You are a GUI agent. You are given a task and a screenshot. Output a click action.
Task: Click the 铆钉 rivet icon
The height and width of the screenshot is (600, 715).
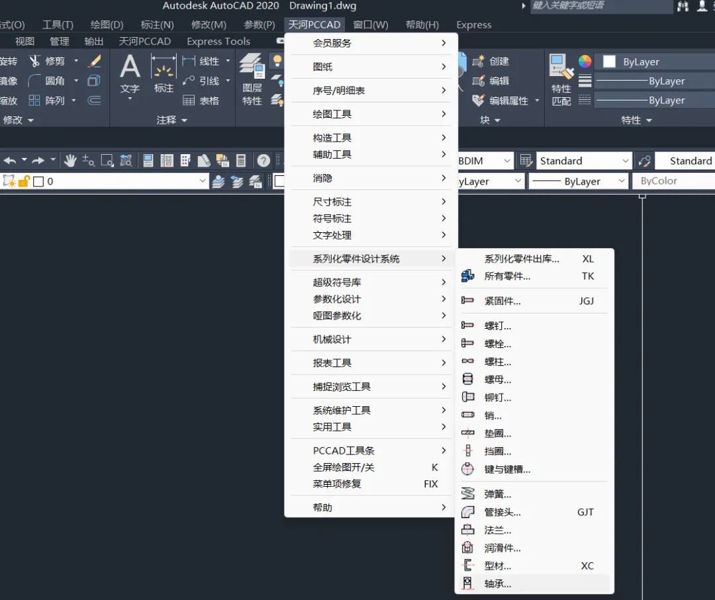pos(467,398)
